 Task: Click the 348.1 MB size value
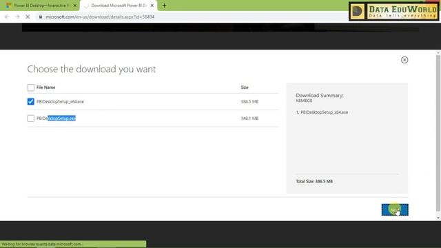click(x=249, y=118)
